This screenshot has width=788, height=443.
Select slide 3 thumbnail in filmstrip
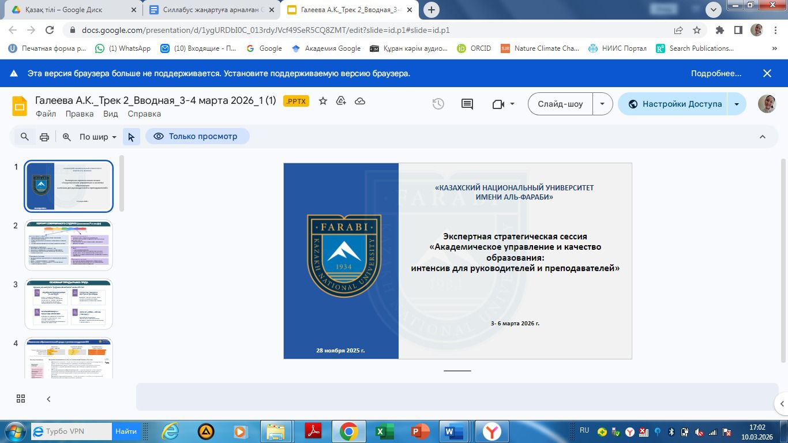pyautogui.click(x=69, y=304)
